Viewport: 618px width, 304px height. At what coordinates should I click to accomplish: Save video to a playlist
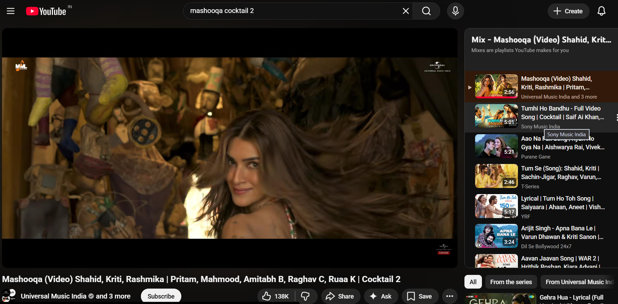point(420,296)
